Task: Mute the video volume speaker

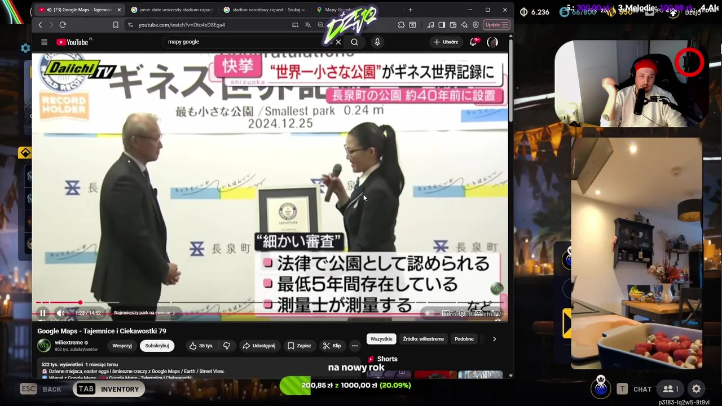Action: (x=60, y=313)
